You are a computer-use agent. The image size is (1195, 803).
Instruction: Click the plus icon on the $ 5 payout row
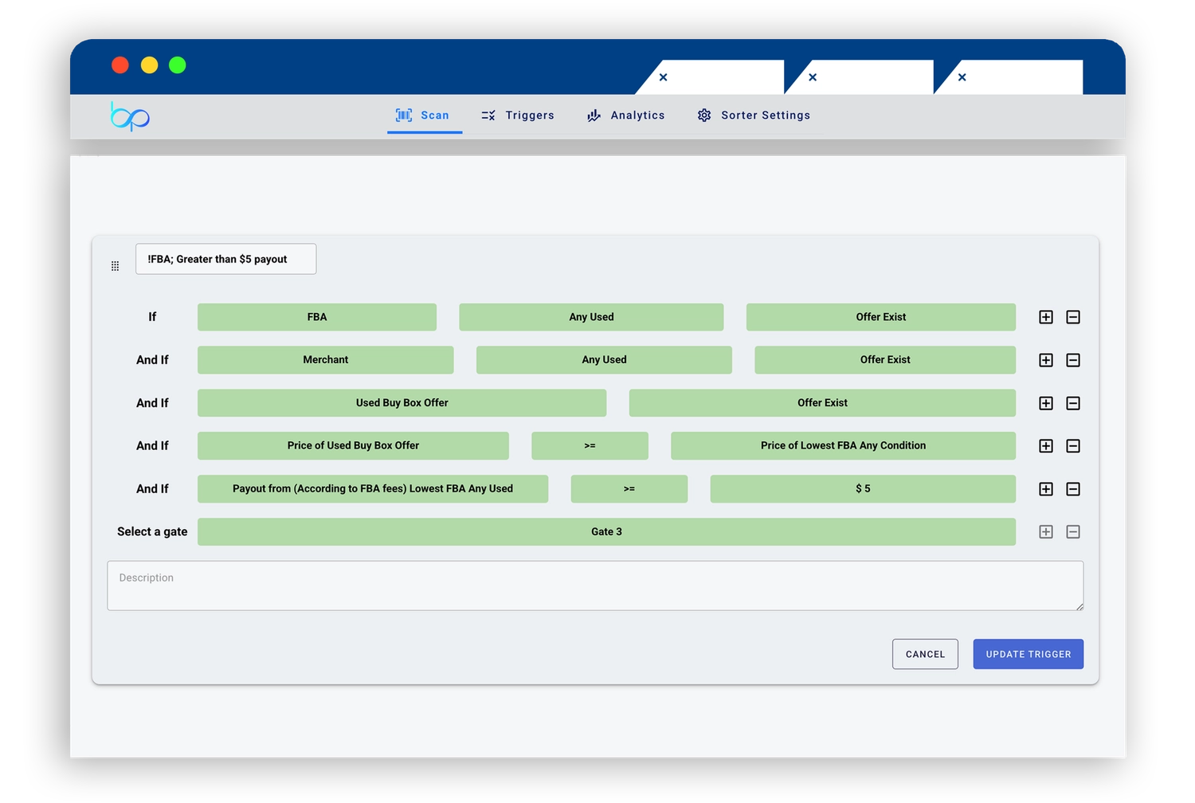click(x=1046, y=489)
